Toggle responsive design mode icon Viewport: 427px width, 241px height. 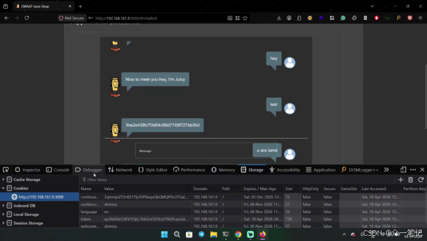click(403, 170)
